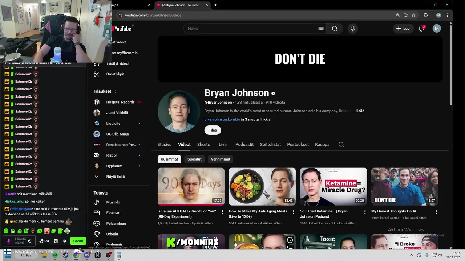Image resolution: width=465 pixels, height=261 pixels.
Task: Play the Sauna 90 Days video thumbnail
Action: (x=191, y=186)
